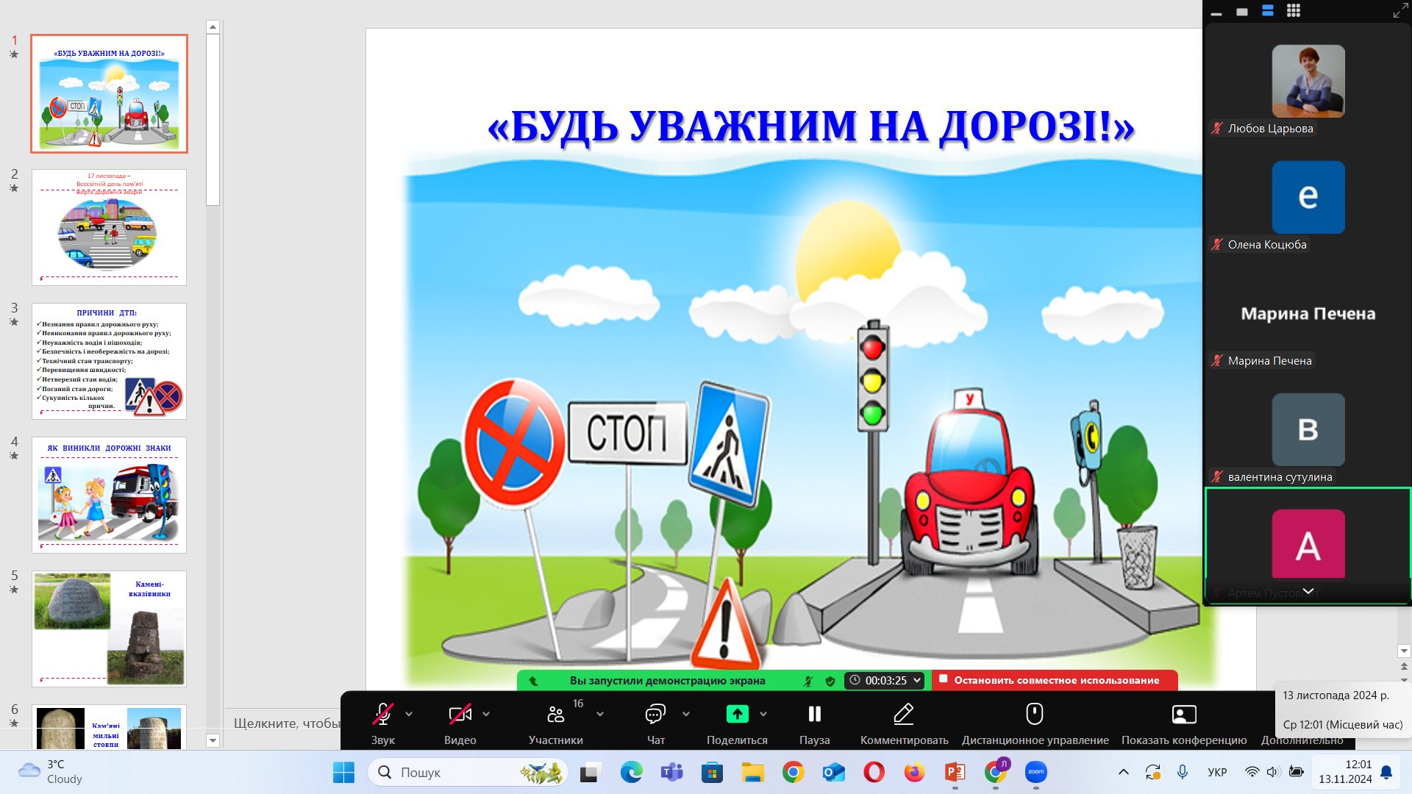Stop sharing with Остановить совместное использование
This screenshot has height=794, width=1412.
pos(1055,681)
